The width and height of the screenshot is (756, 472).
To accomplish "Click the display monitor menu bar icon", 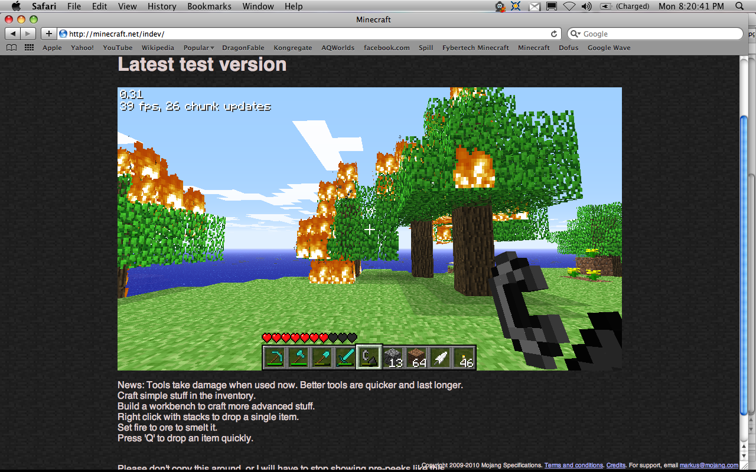I will coord(551,6).
